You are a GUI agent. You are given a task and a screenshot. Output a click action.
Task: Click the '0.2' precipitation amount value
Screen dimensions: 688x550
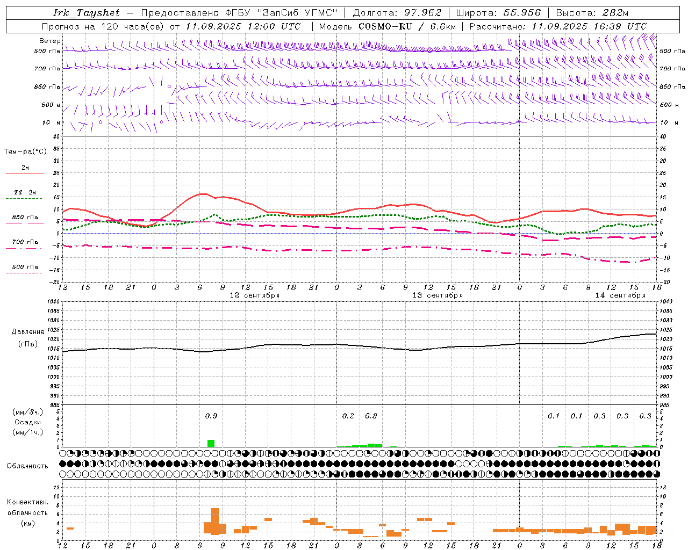click(348, 416)
